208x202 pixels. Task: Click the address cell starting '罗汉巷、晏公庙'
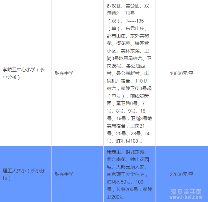(130, 73)
